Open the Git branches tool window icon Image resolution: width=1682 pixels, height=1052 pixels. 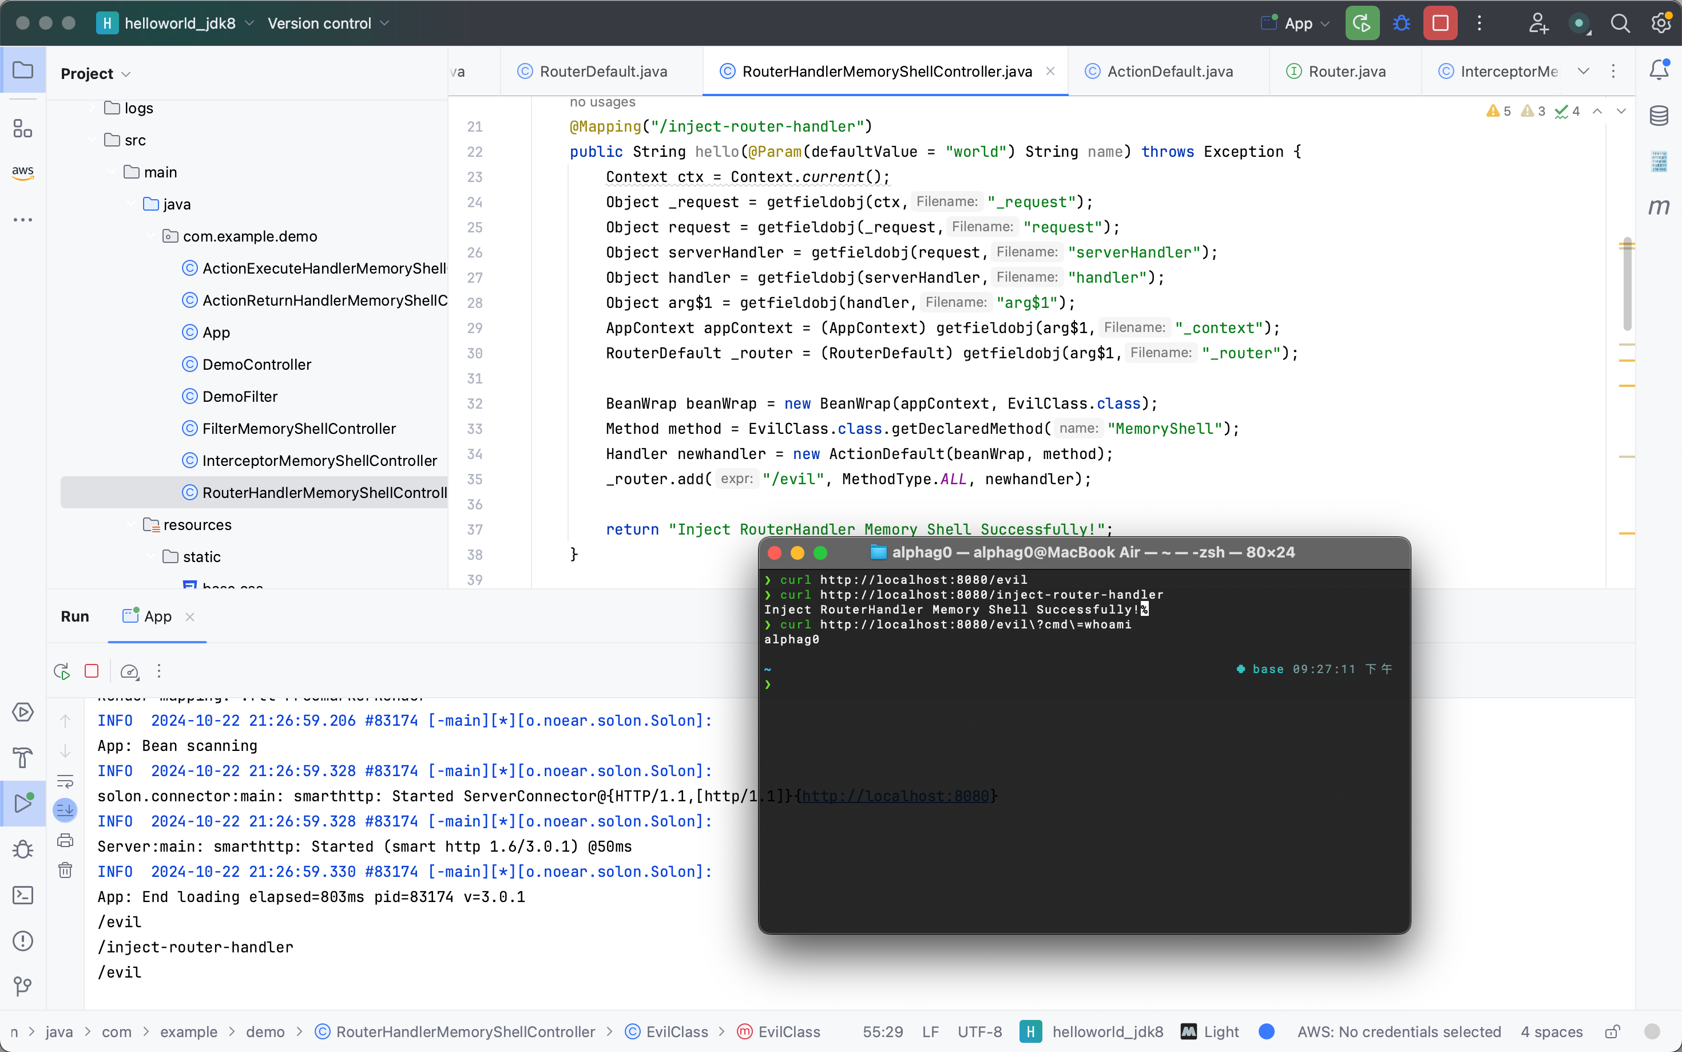coord(23,986)
